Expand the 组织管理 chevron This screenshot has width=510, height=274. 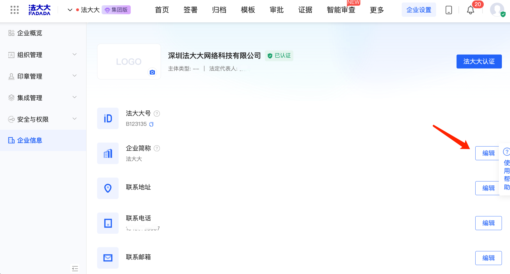pos(74,54)
